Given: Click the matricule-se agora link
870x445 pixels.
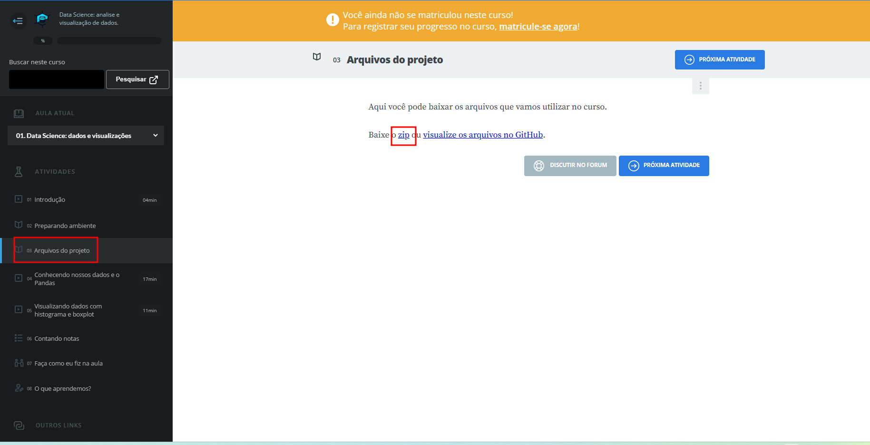Looking at the screenshot, I should (x=538, y=27).
